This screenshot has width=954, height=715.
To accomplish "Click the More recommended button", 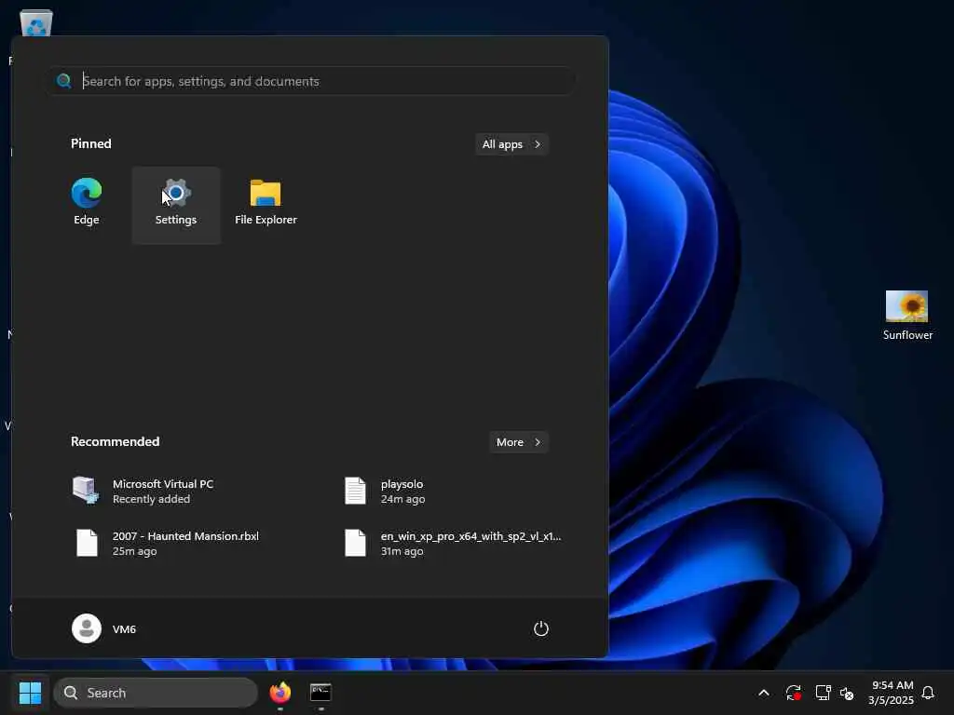I will [519, 442].
